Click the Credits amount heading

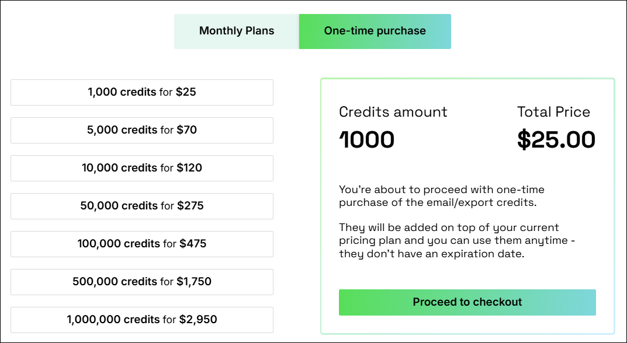click(x=393, y=111)
